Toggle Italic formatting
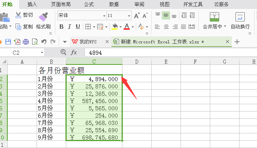This screenshot has width=257, height=148. coord(70,27)
